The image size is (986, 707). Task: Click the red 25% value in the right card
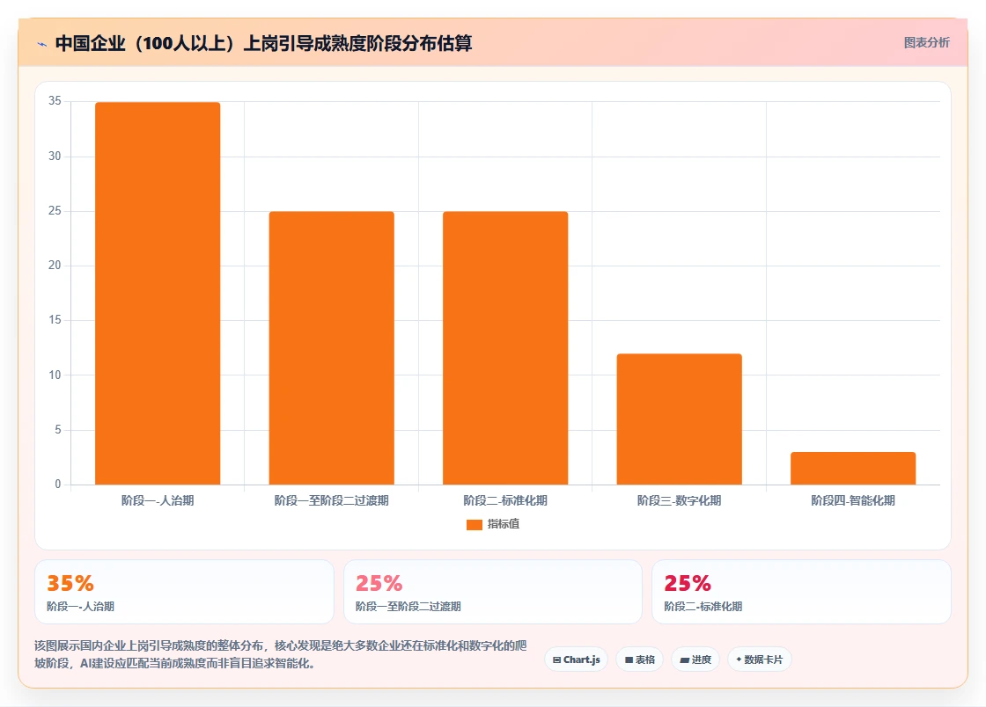point(688,583)
